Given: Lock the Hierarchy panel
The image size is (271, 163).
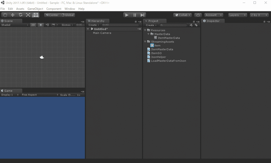Looking at the screenshot, I should coord(136,22).
